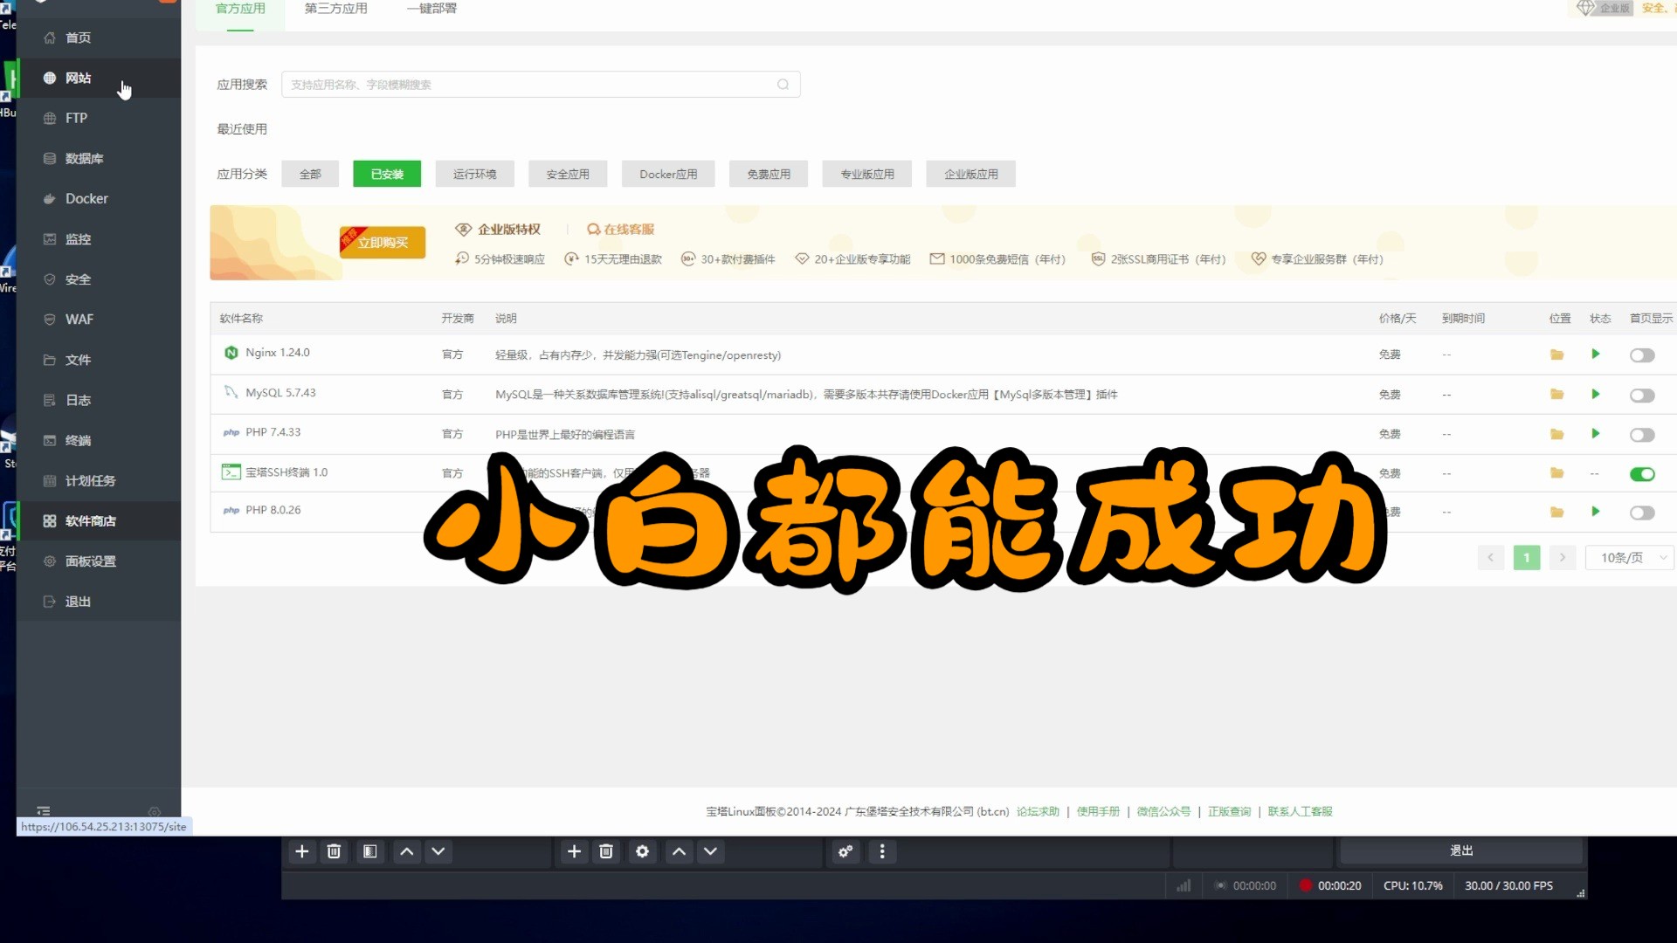Click the PHP 8.0.26 status play icon
This screenshot has width=1677, height=943.
(1596, 512)
